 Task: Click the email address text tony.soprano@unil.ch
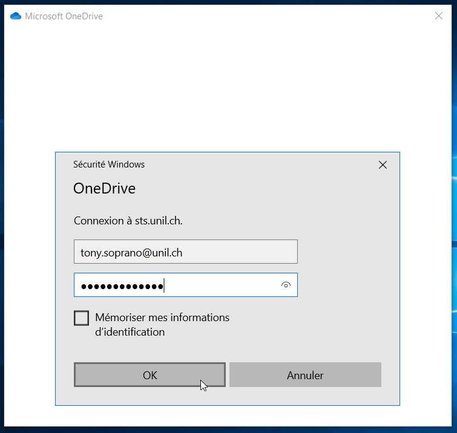(131, 253)
